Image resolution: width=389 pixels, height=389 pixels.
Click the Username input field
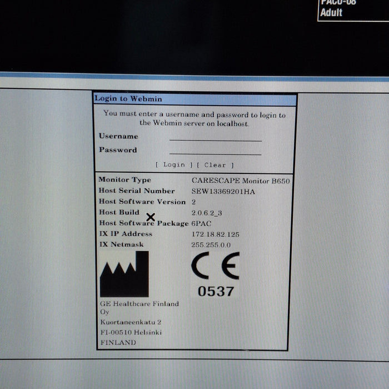click(x=216, y=137)
